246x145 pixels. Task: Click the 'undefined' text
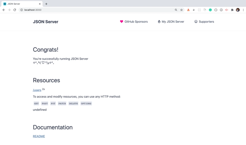click(x=40, y=110)
